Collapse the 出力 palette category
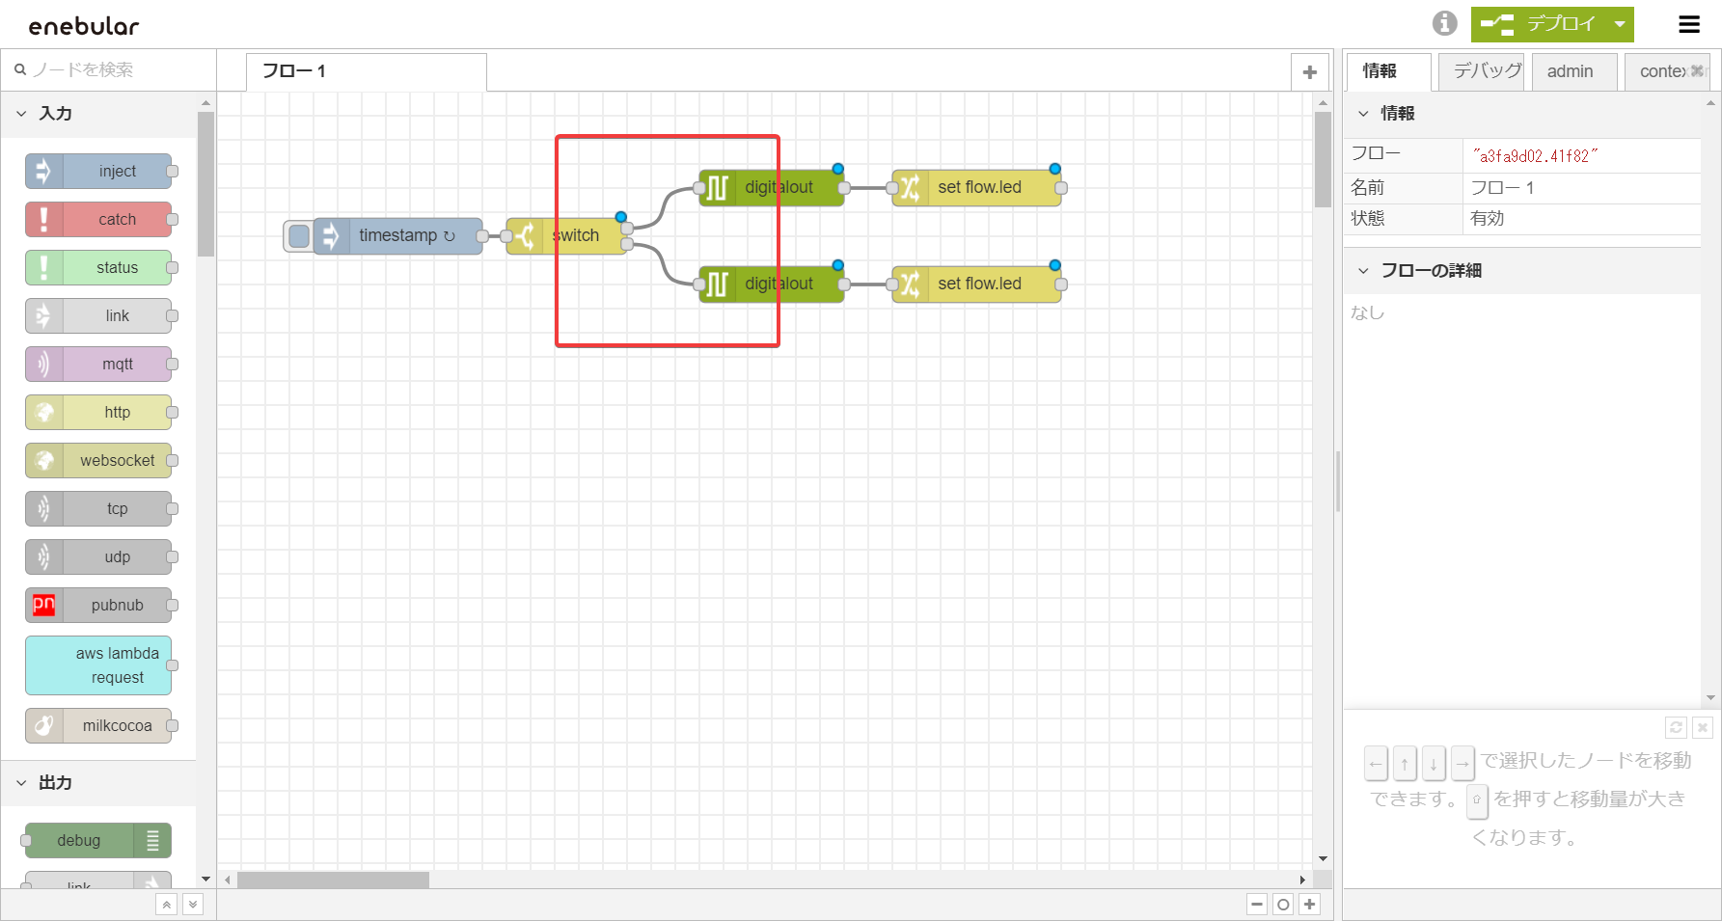Image resolution: width=1722 pixels, height=921 pixels. click(22, 783)
